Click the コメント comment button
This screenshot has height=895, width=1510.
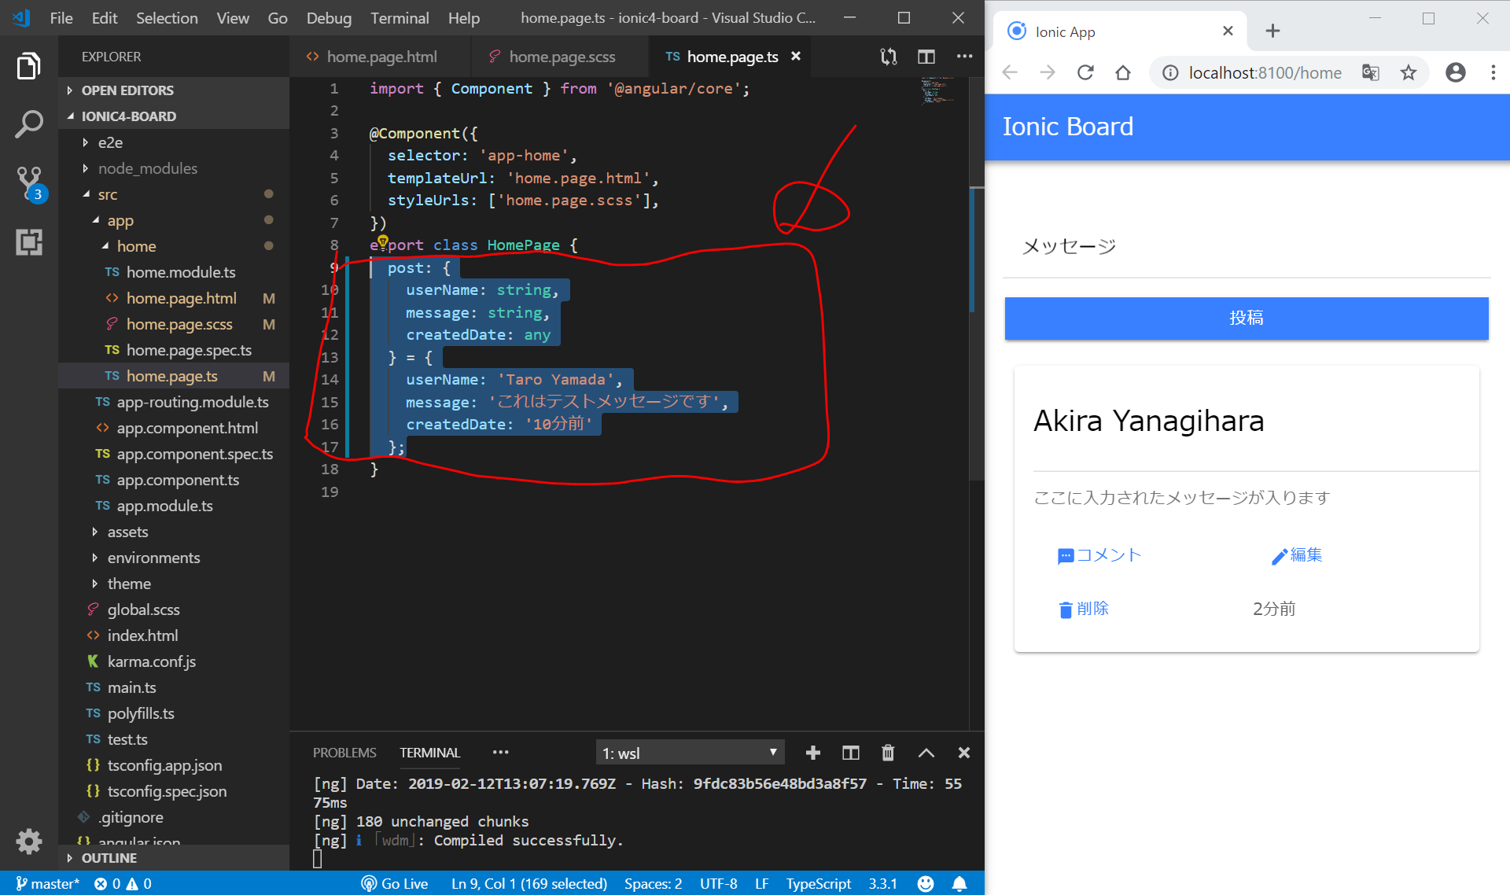click(x=1099, y=555)
